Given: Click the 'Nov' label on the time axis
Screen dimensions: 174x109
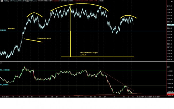Looking at the screenshot, I should (85, 97).
